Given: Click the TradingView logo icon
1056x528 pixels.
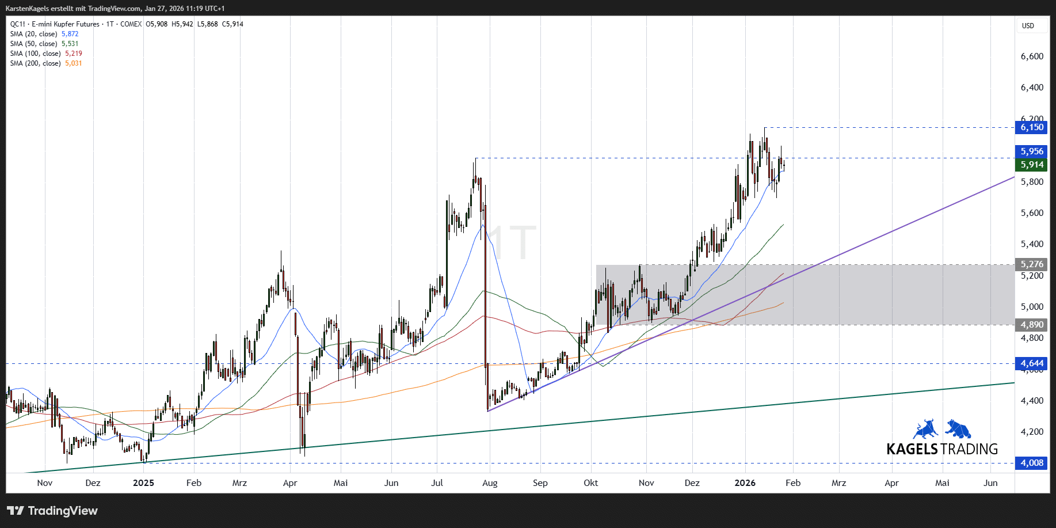Looking at the screenshot, I should pos(16,511).
